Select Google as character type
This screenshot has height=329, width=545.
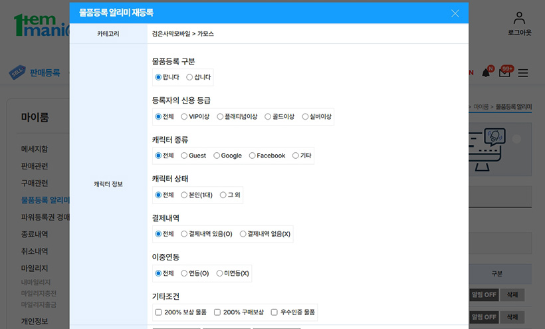click(217, 156)
